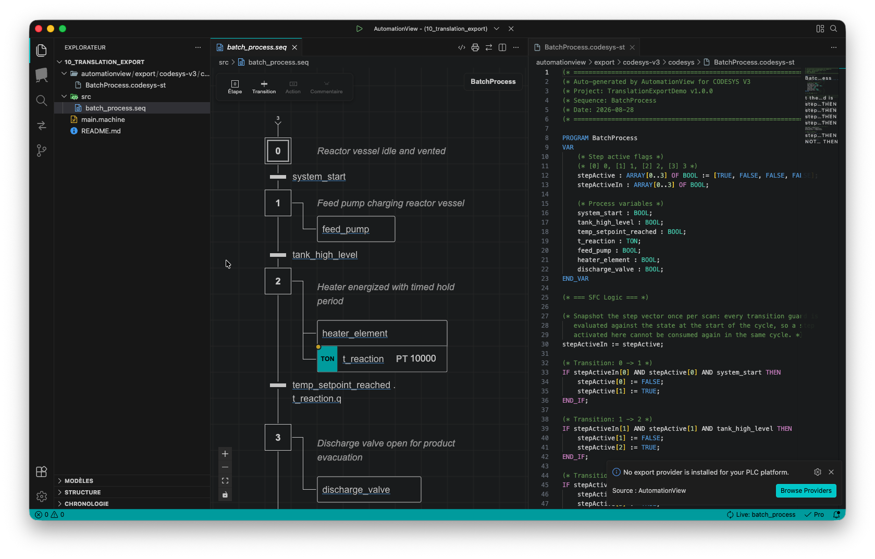
Task: Click Browse Providers button
Action: point(806,491)
